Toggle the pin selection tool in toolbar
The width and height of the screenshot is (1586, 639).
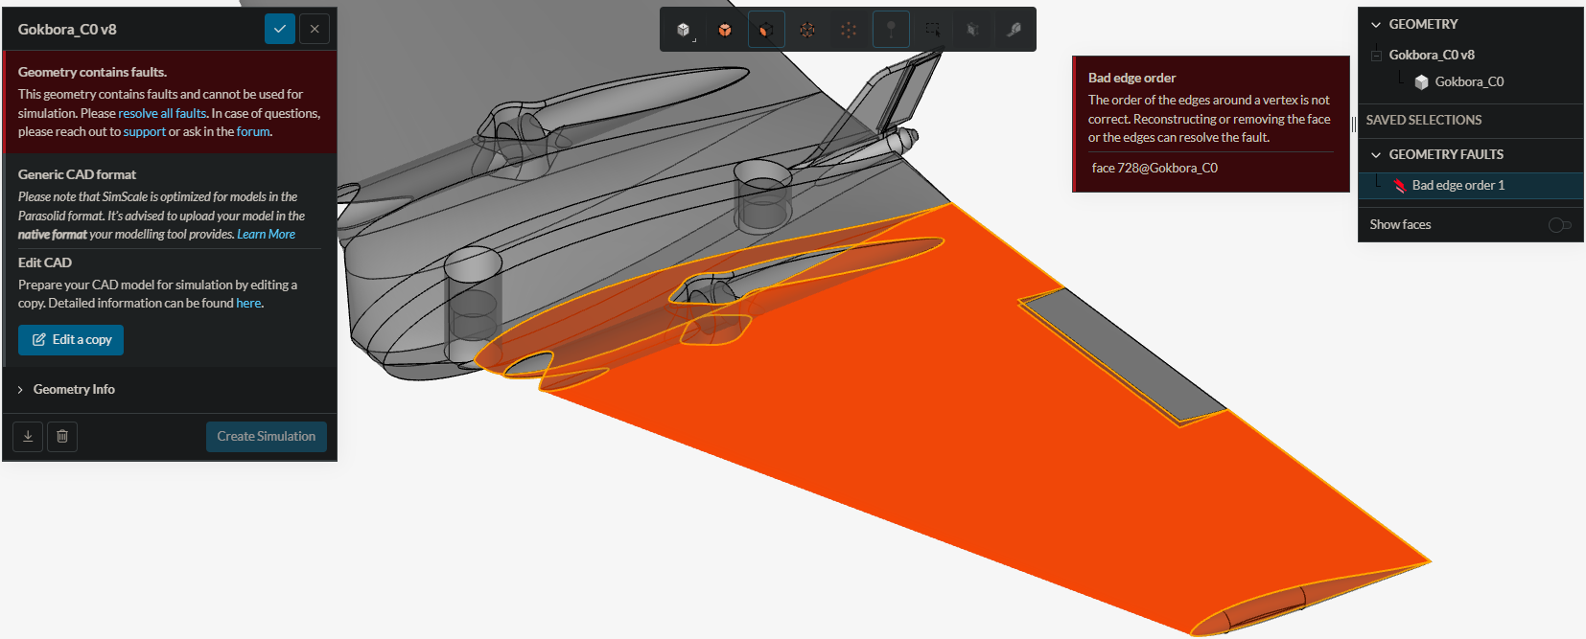891,30
